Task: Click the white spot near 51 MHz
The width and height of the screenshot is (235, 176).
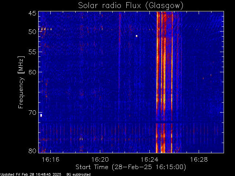Action: 137,36
